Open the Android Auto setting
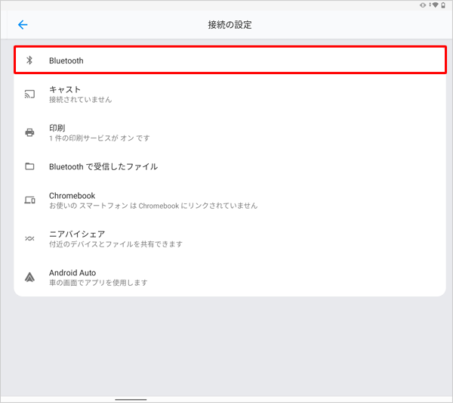 [230, 277]
